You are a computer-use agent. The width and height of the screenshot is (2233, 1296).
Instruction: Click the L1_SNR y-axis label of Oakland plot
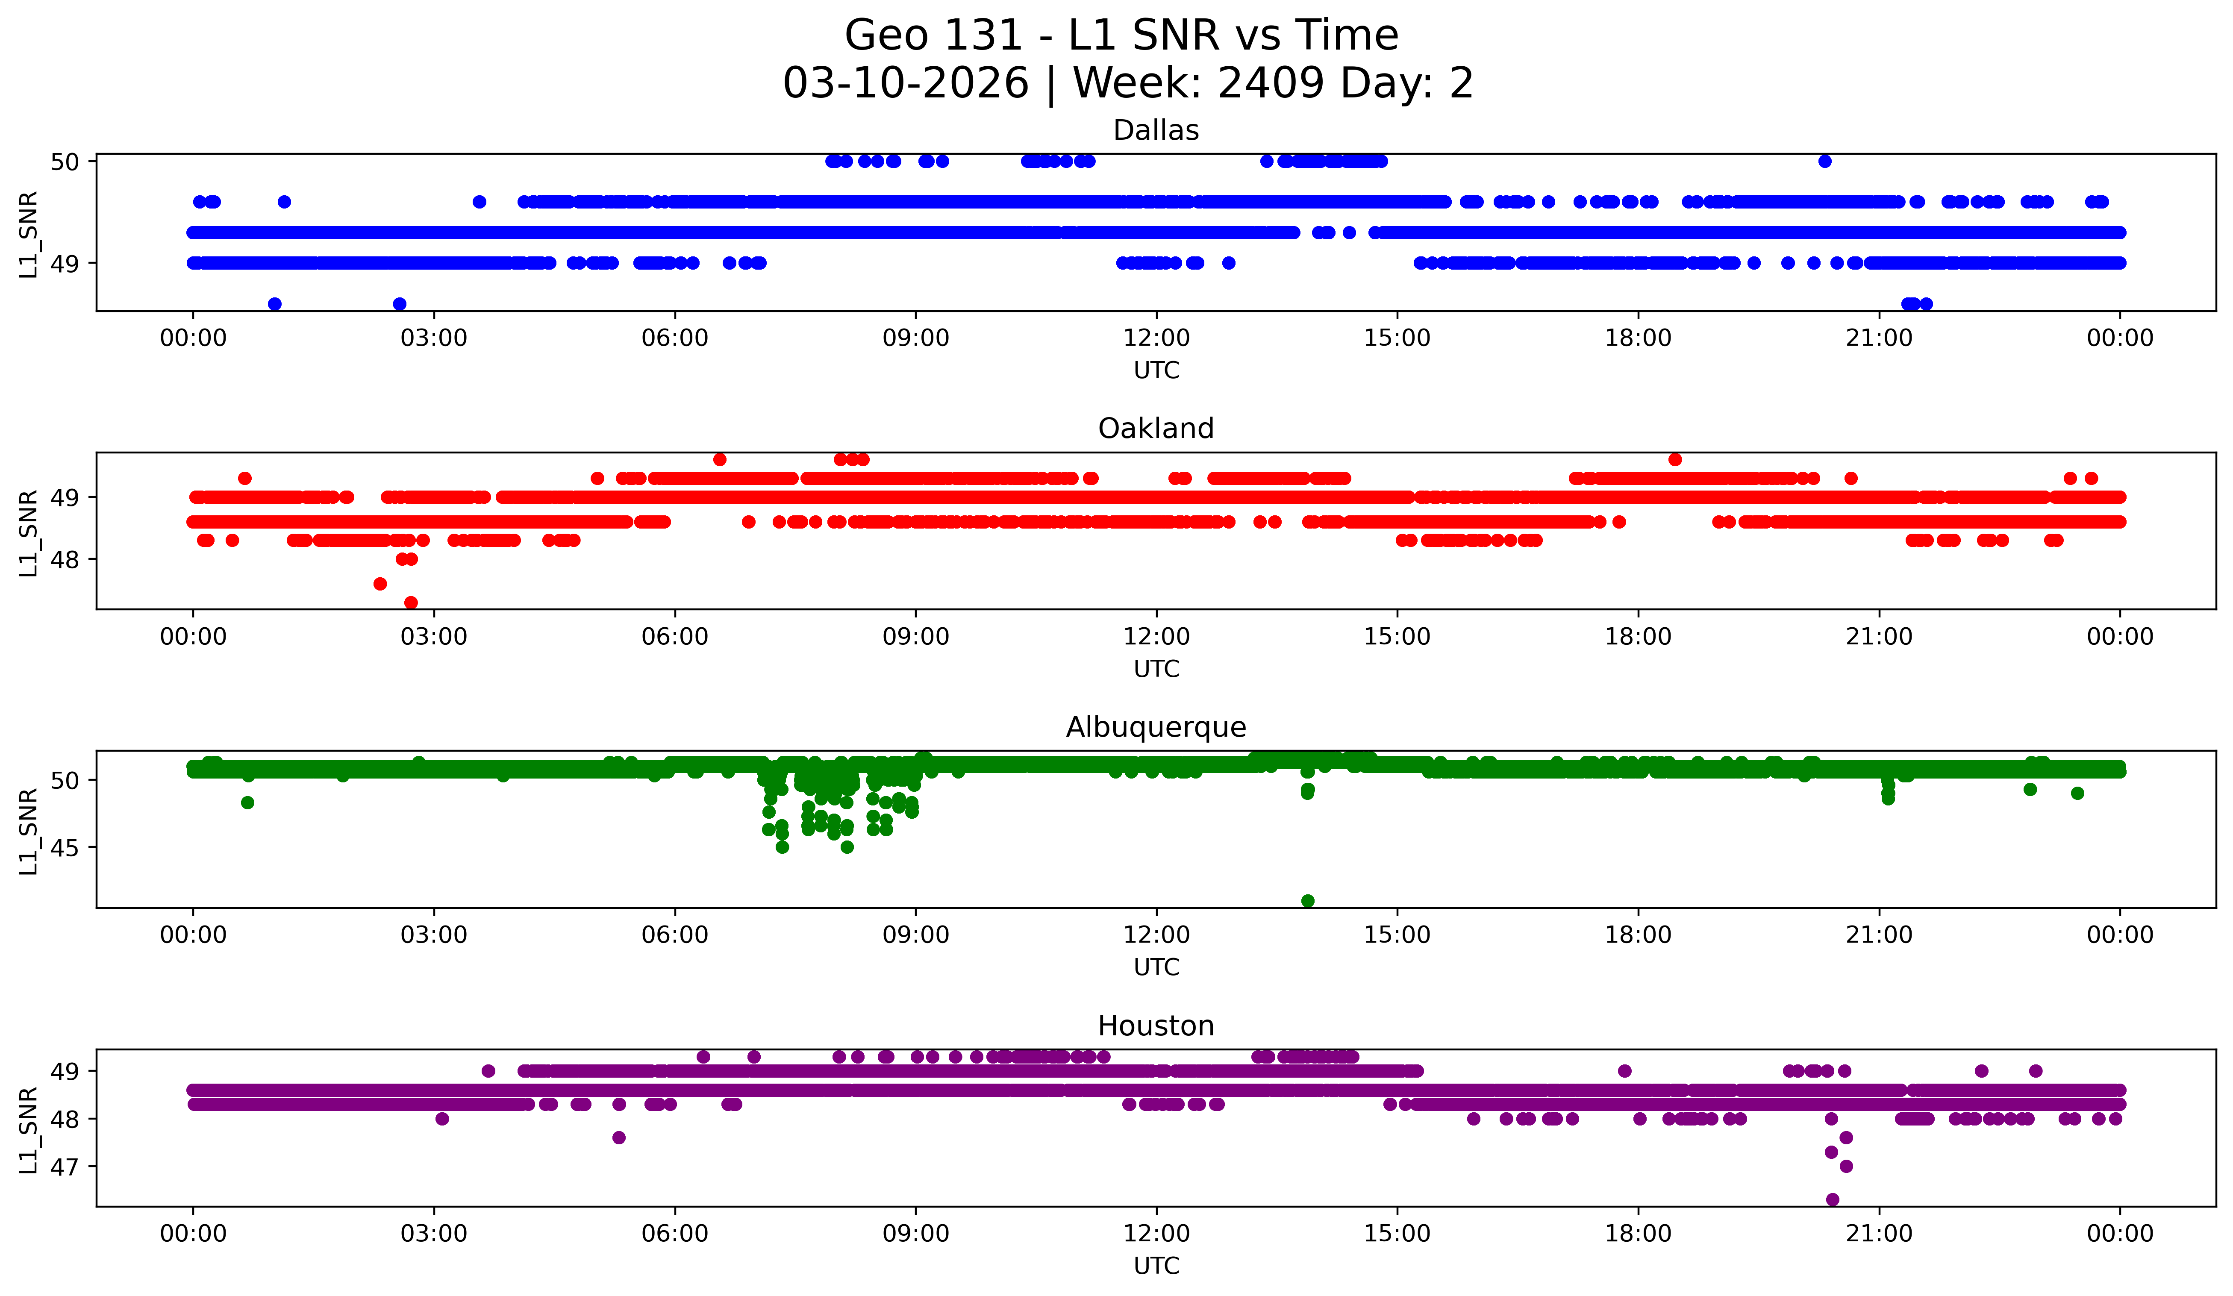tap(28, 532)
